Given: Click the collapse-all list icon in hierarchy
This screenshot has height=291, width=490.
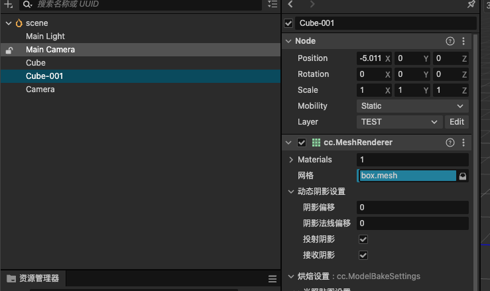Looking at the screenshot, I should (x=273, y=4).
